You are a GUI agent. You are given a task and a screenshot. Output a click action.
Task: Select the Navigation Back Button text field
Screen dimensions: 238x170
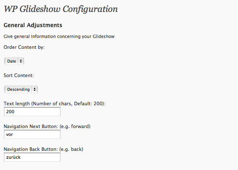coord(32,157)
